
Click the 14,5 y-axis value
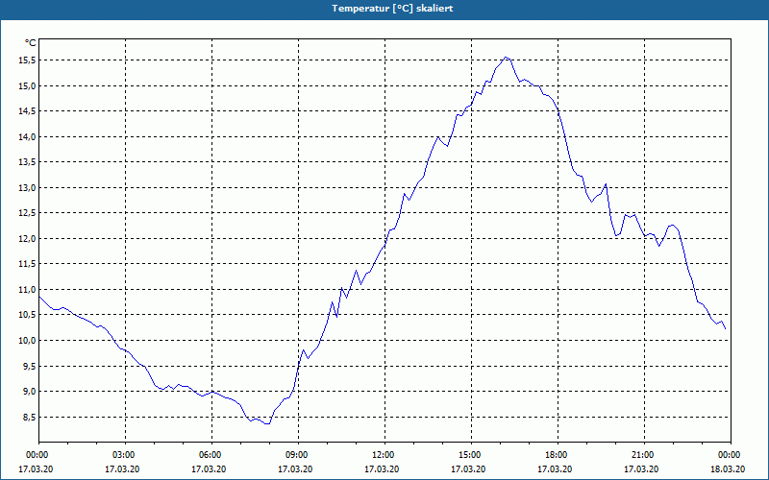click(27, 111)
